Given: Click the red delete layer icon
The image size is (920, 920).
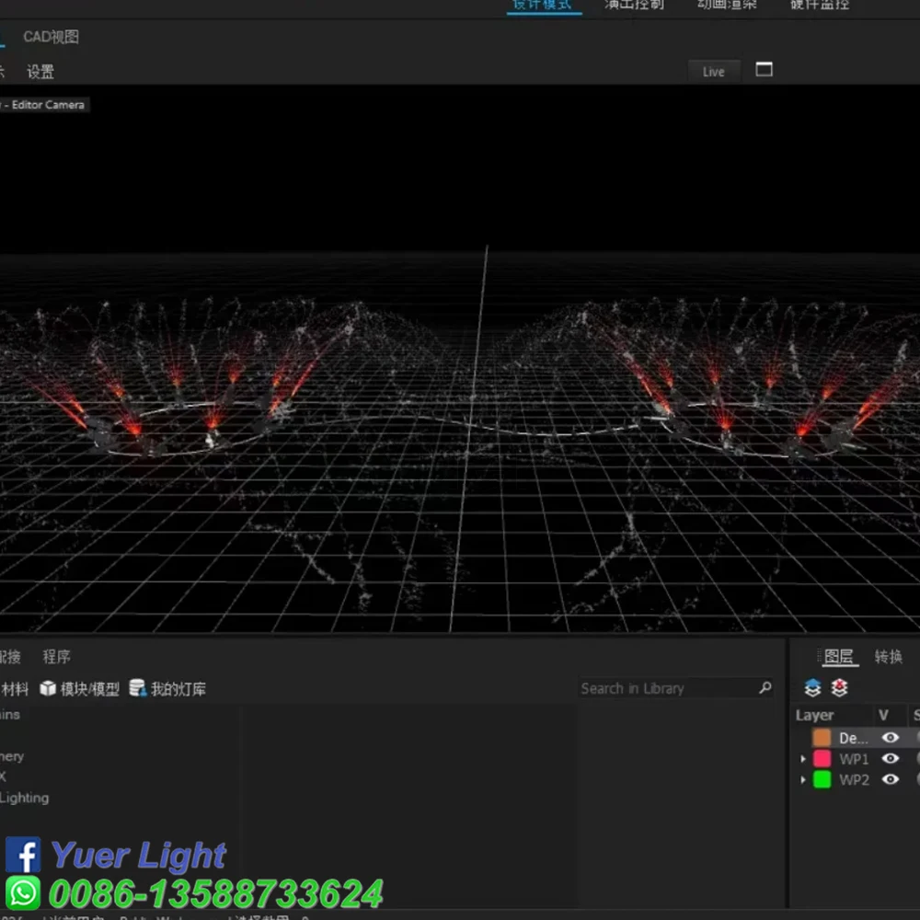Looking at the screenshot, I should (840, 687).
